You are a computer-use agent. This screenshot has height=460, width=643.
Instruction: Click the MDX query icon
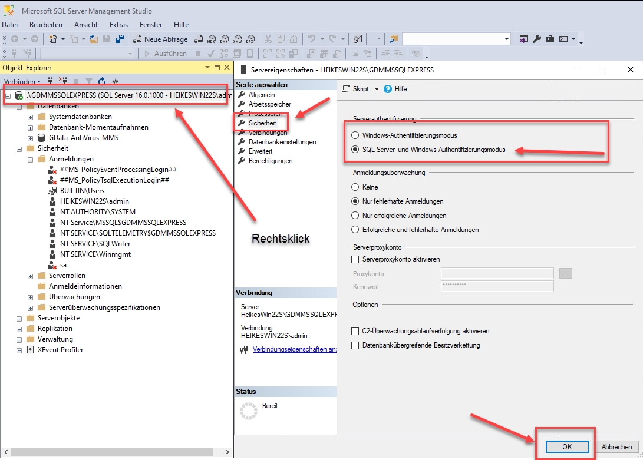pos(212,39)
